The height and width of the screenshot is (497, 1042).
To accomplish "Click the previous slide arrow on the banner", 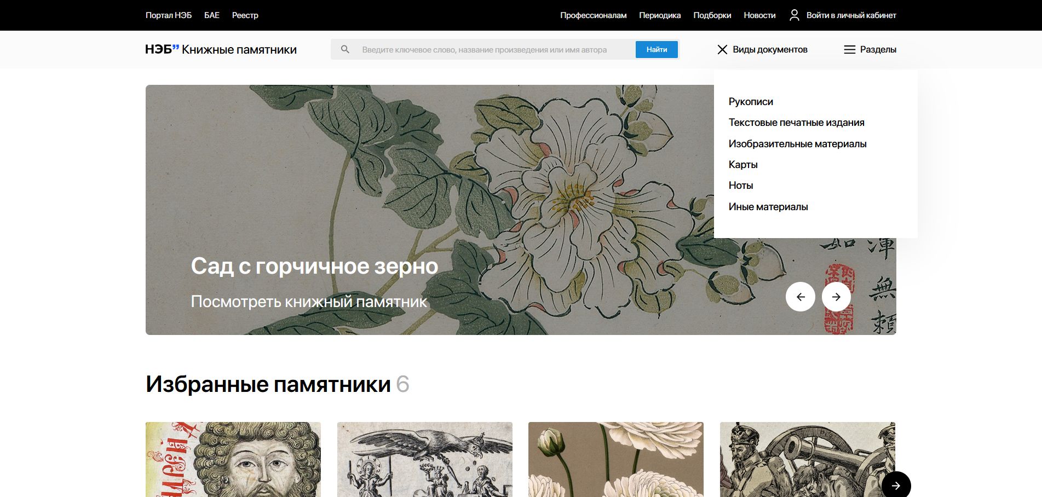I will [x=801, y=296].
